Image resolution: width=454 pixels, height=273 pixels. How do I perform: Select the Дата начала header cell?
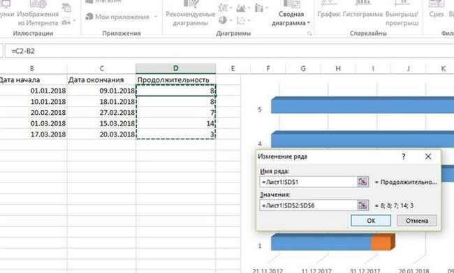pos(33,79)
